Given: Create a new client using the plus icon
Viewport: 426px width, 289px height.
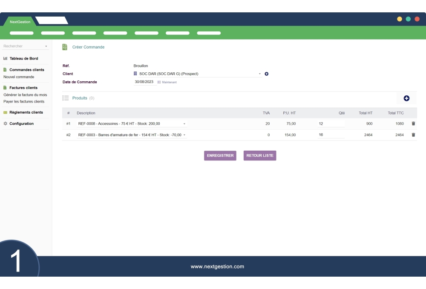Looking at the screenshot, I should tap(267, 74).
